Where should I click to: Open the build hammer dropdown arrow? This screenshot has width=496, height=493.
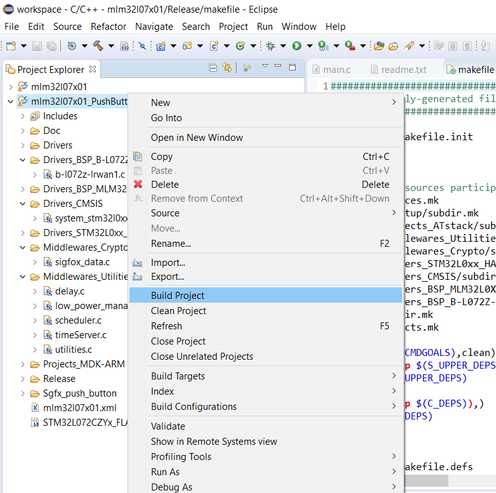click(x=111, y=46)
